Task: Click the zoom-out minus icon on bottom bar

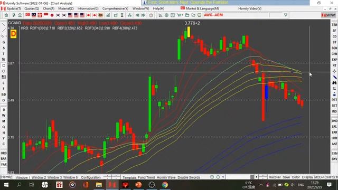Action: click(218, 177)
